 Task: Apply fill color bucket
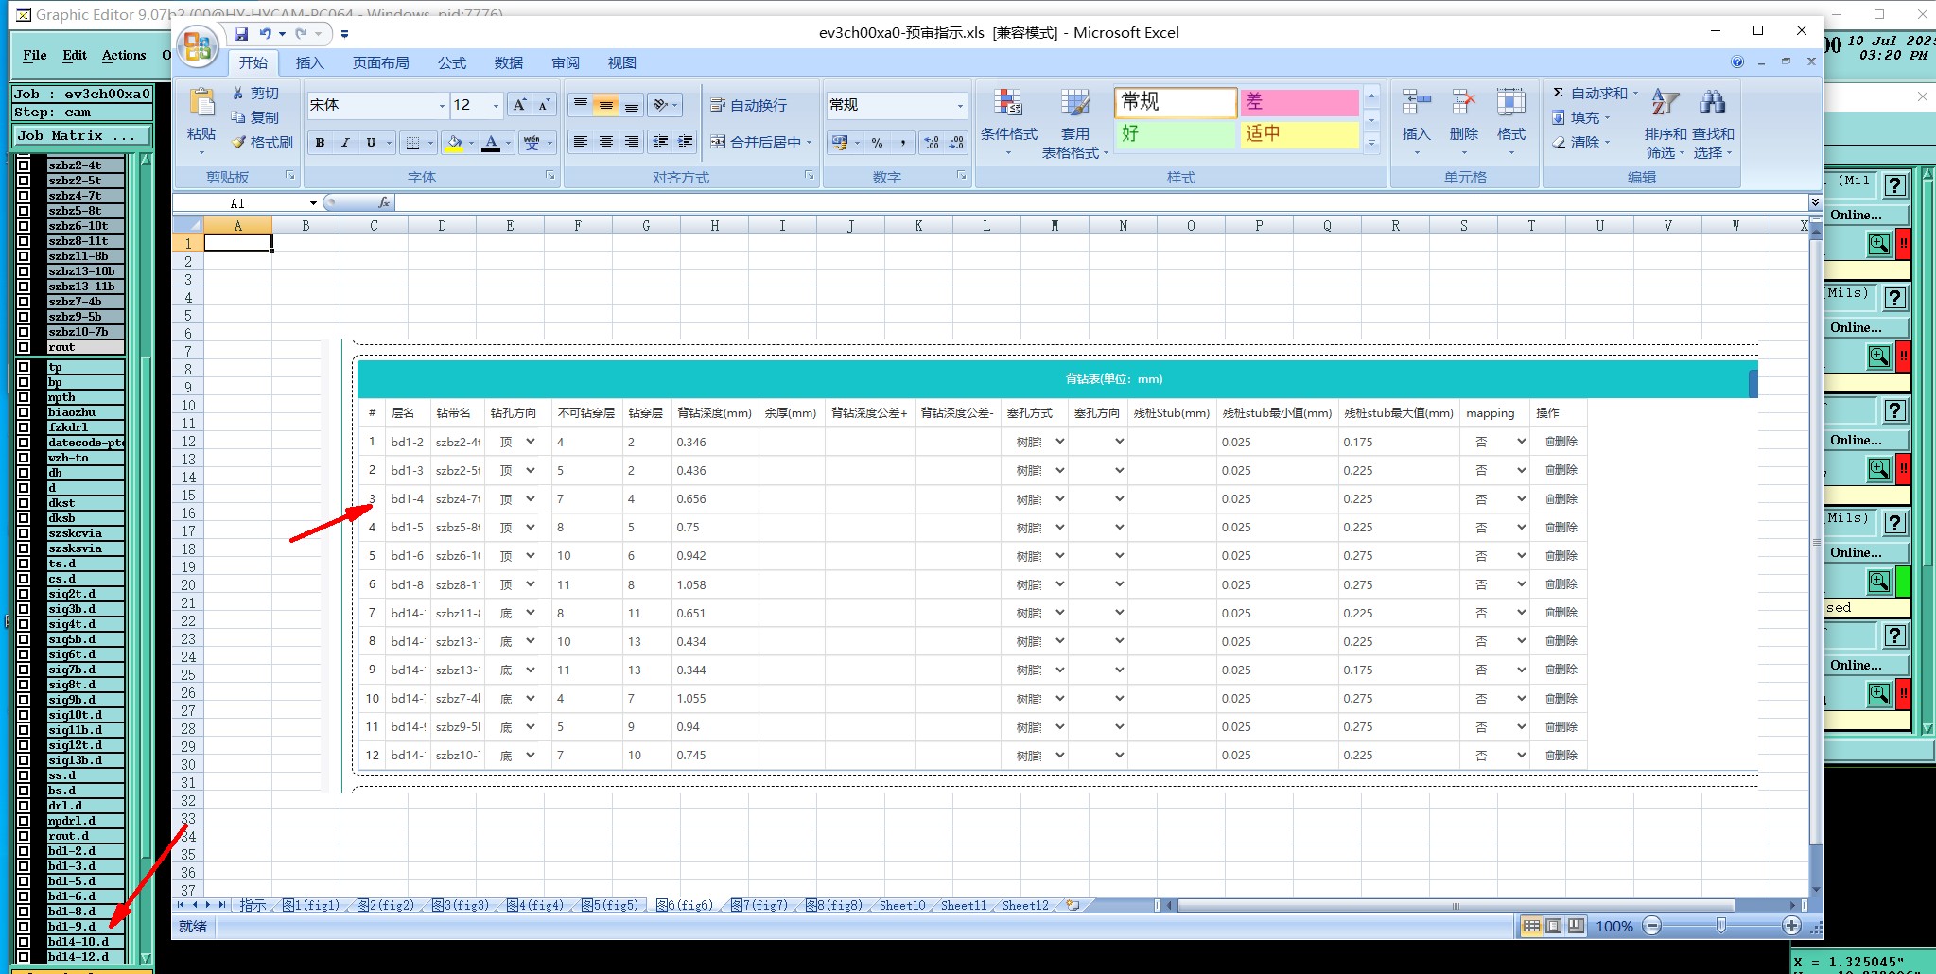click(x=454, y=143)
